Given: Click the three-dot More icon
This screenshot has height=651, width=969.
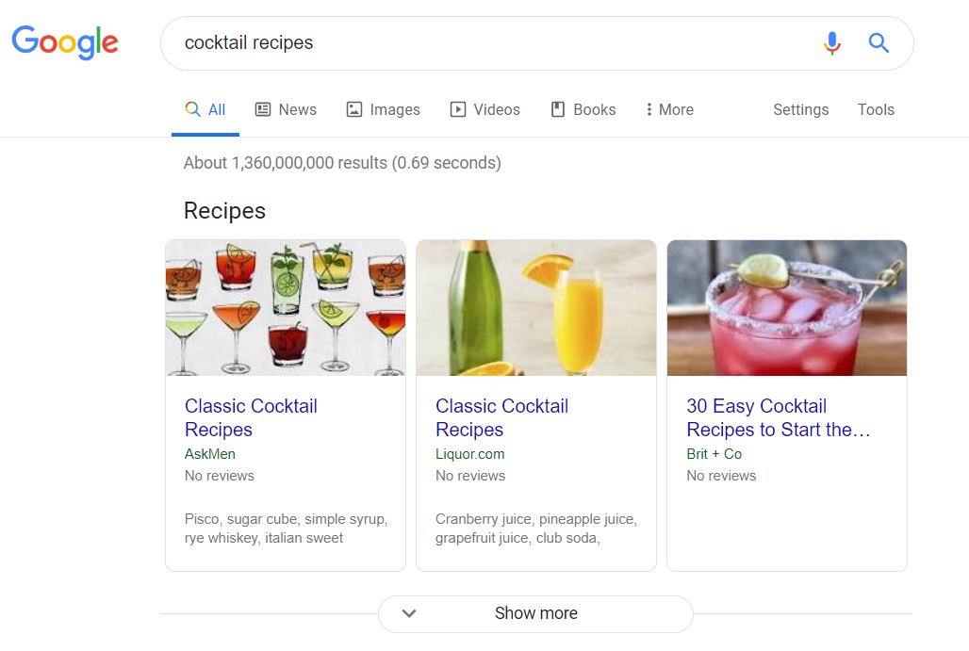Looking at the screenshot, I should coord(649,109).
